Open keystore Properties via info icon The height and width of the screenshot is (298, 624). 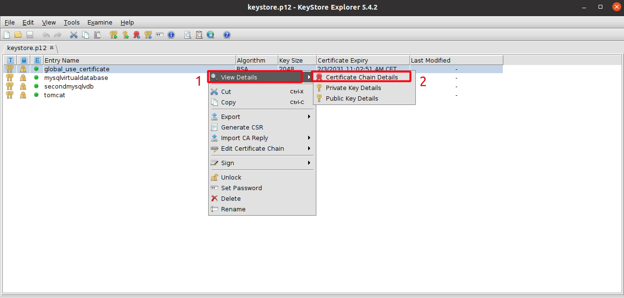[x=171, y=35]
